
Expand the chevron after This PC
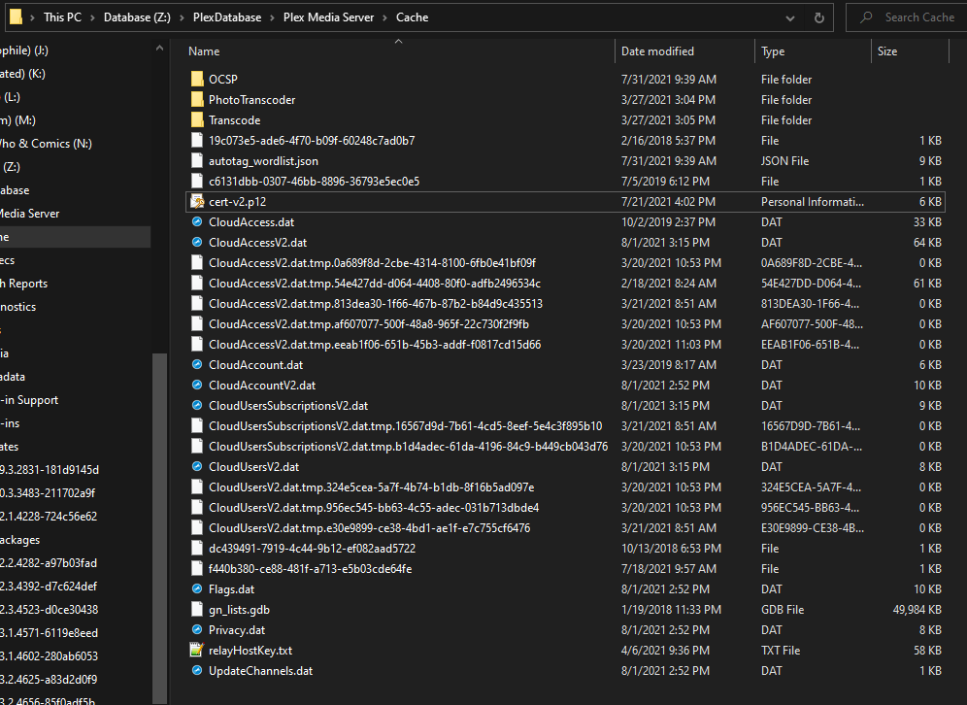point(92,17)
